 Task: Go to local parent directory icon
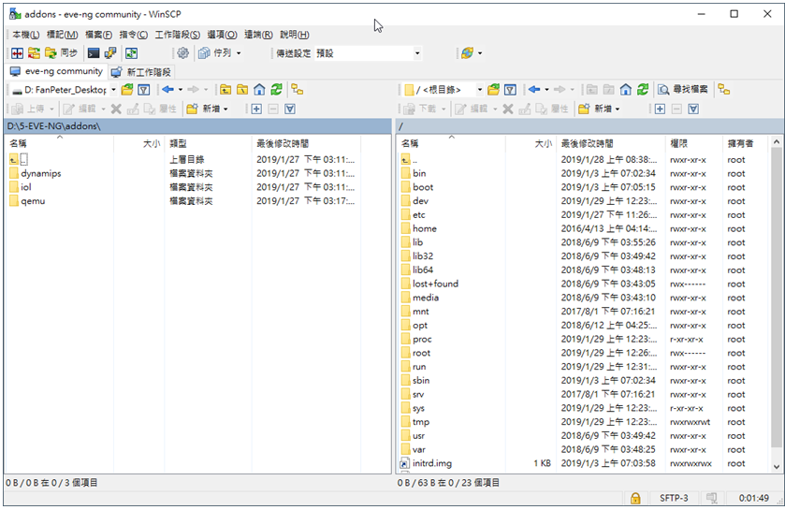point(225,90)
